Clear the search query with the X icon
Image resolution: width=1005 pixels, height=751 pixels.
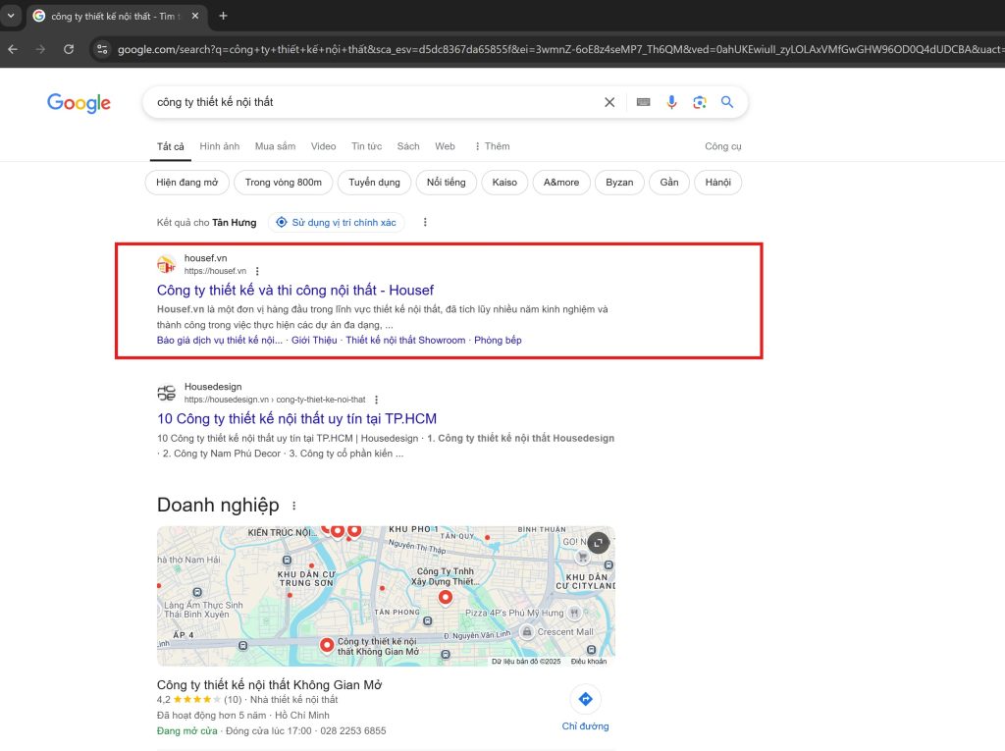pyautogui.click(x=609, y=102)
